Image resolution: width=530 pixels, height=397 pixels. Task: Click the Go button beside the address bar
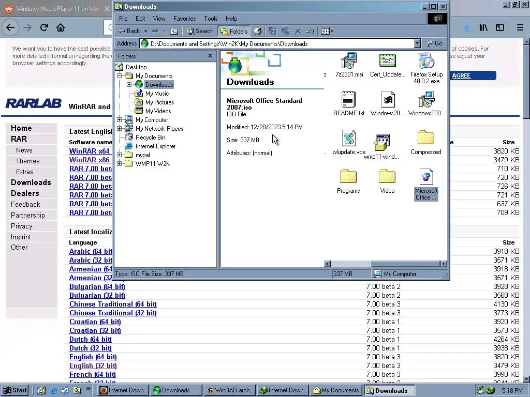click(x=435, y=43)
